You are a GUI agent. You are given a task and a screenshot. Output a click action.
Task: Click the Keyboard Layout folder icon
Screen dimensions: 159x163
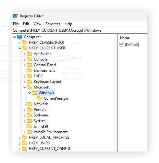click(x=30, y=82)
